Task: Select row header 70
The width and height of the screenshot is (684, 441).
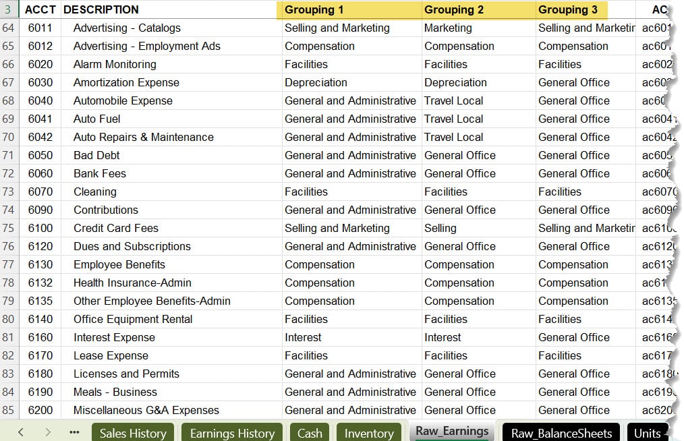Action: (x=8, y=137)
